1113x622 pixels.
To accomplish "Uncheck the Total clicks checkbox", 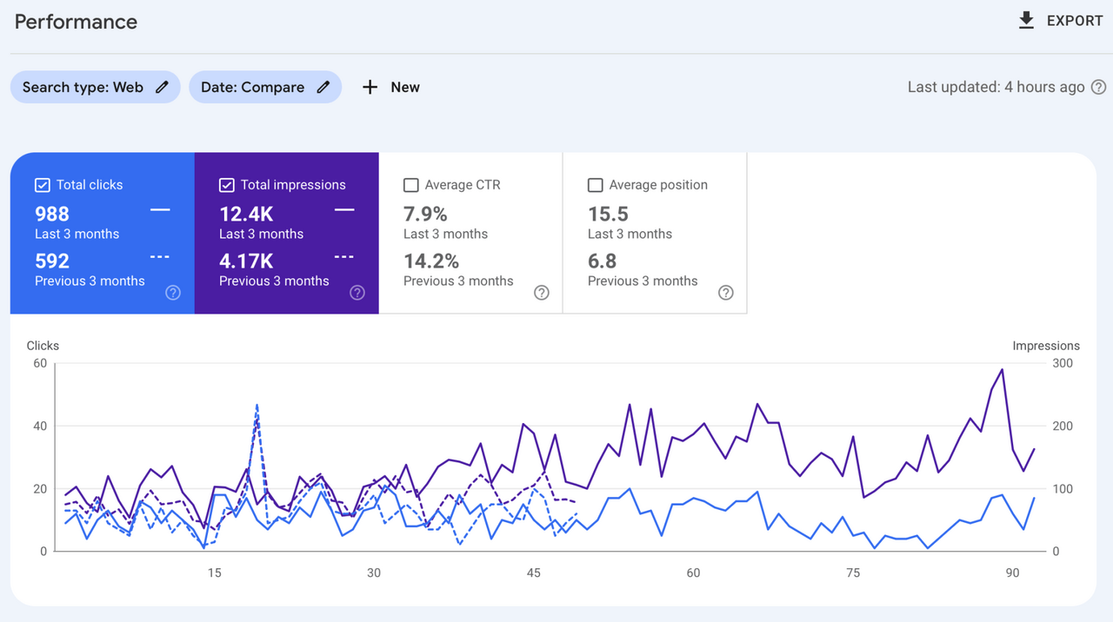I will click(43, 185).
